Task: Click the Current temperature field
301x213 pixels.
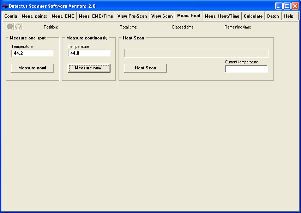Action: pyautogui.click(x=246, y=69)
